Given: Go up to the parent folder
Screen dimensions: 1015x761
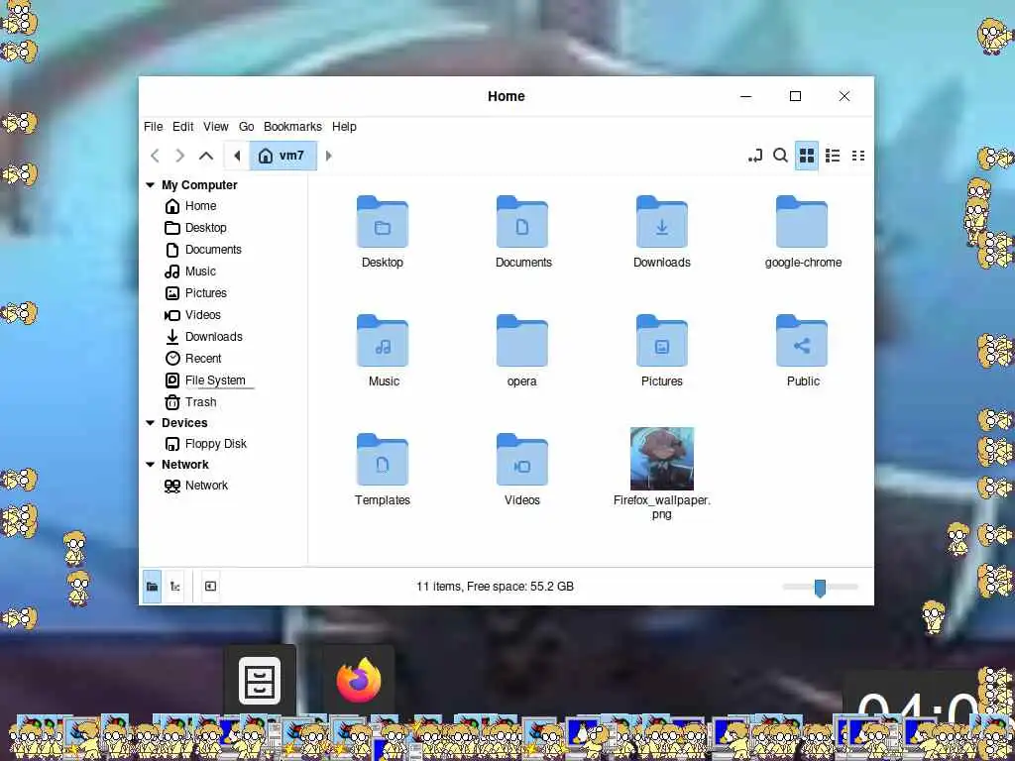Looking at the screenshot, I should pyautogui.click(x=206, y=156).
